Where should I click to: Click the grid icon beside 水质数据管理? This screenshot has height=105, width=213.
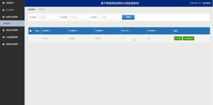click(3, 37)
